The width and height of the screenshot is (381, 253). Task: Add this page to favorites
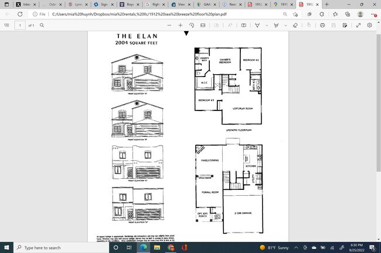coord(295,14)
